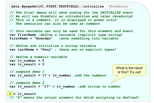The width and height of the screenshot is (154, 103).
Task: Click the line var firstName declaration
Action: point(24,35)
